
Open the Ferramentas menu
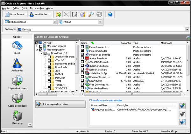37,8
